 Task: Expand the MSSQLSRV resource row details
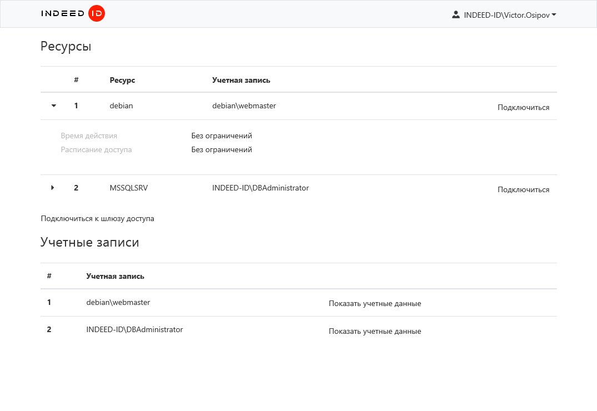(x=53, y=188)
